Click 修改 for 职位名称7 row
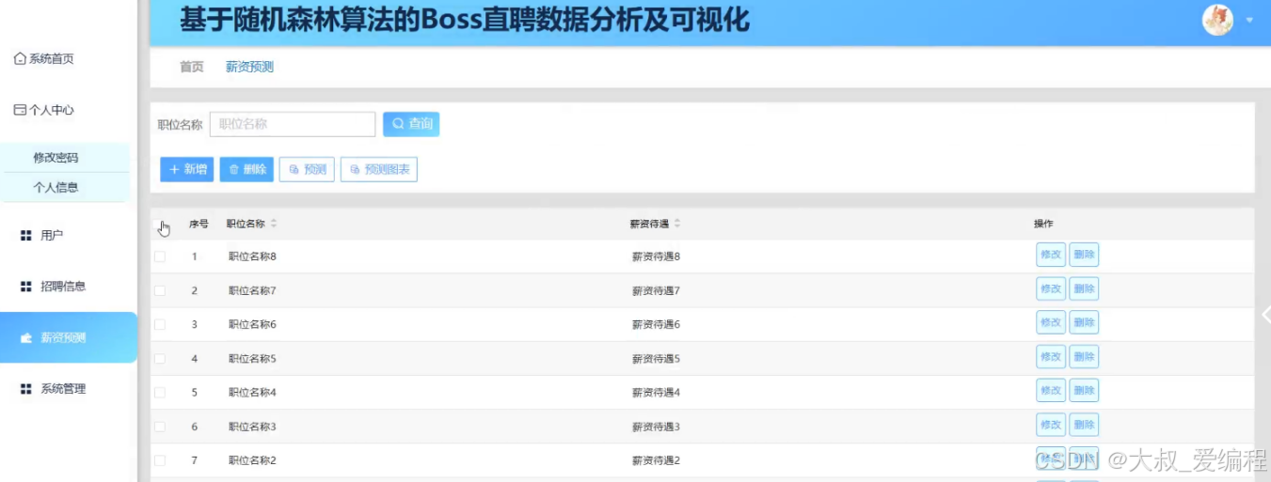 1050,288
